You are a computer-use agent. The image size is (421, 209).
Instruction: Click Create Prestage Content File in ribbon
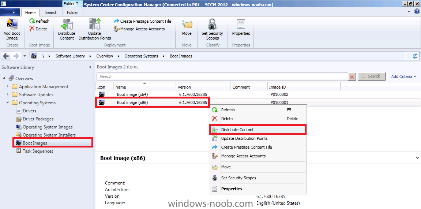tap(142, 21)
